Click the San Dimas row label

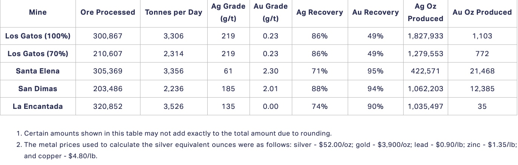(x=38, y=89)
